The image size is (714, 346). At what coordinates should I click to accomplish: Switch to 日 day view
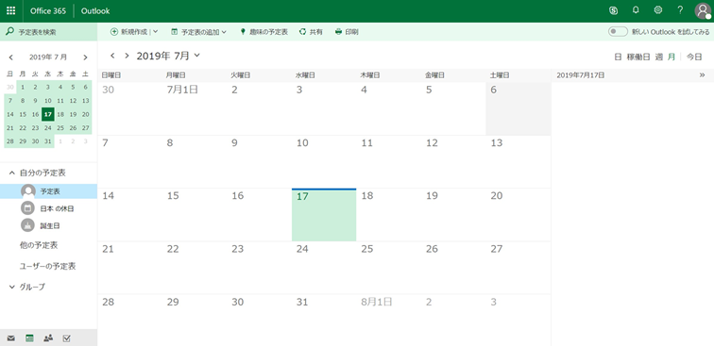coord(618,57)
